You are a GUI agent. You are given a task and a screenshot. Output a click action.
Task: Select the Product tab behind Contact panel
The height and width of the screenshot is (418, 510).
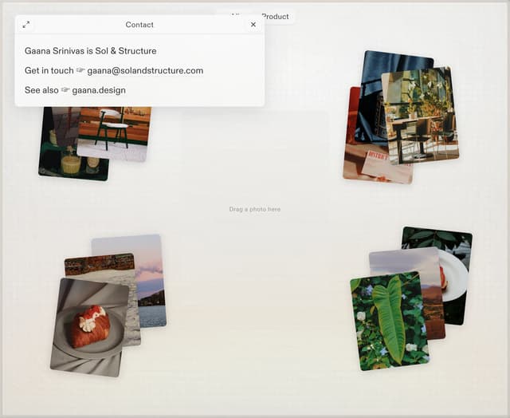click(x=275, y=17)
